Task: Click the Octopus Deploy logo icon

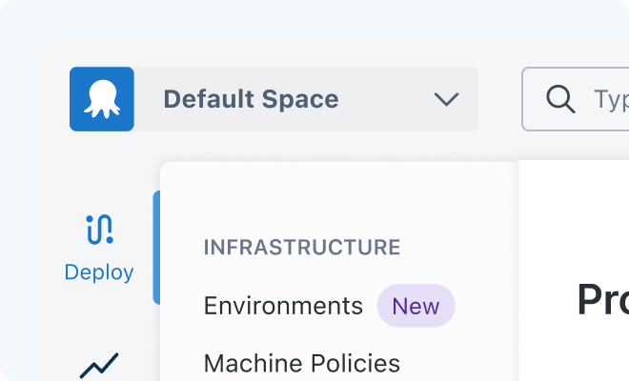Action: [x=102, y=99]
